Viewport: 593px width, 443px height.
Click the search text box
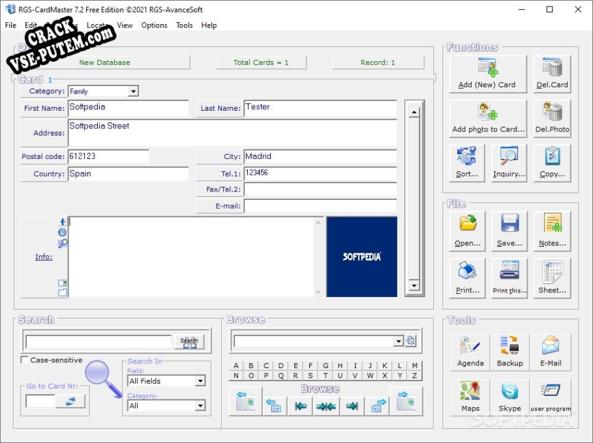click(99, 342)
